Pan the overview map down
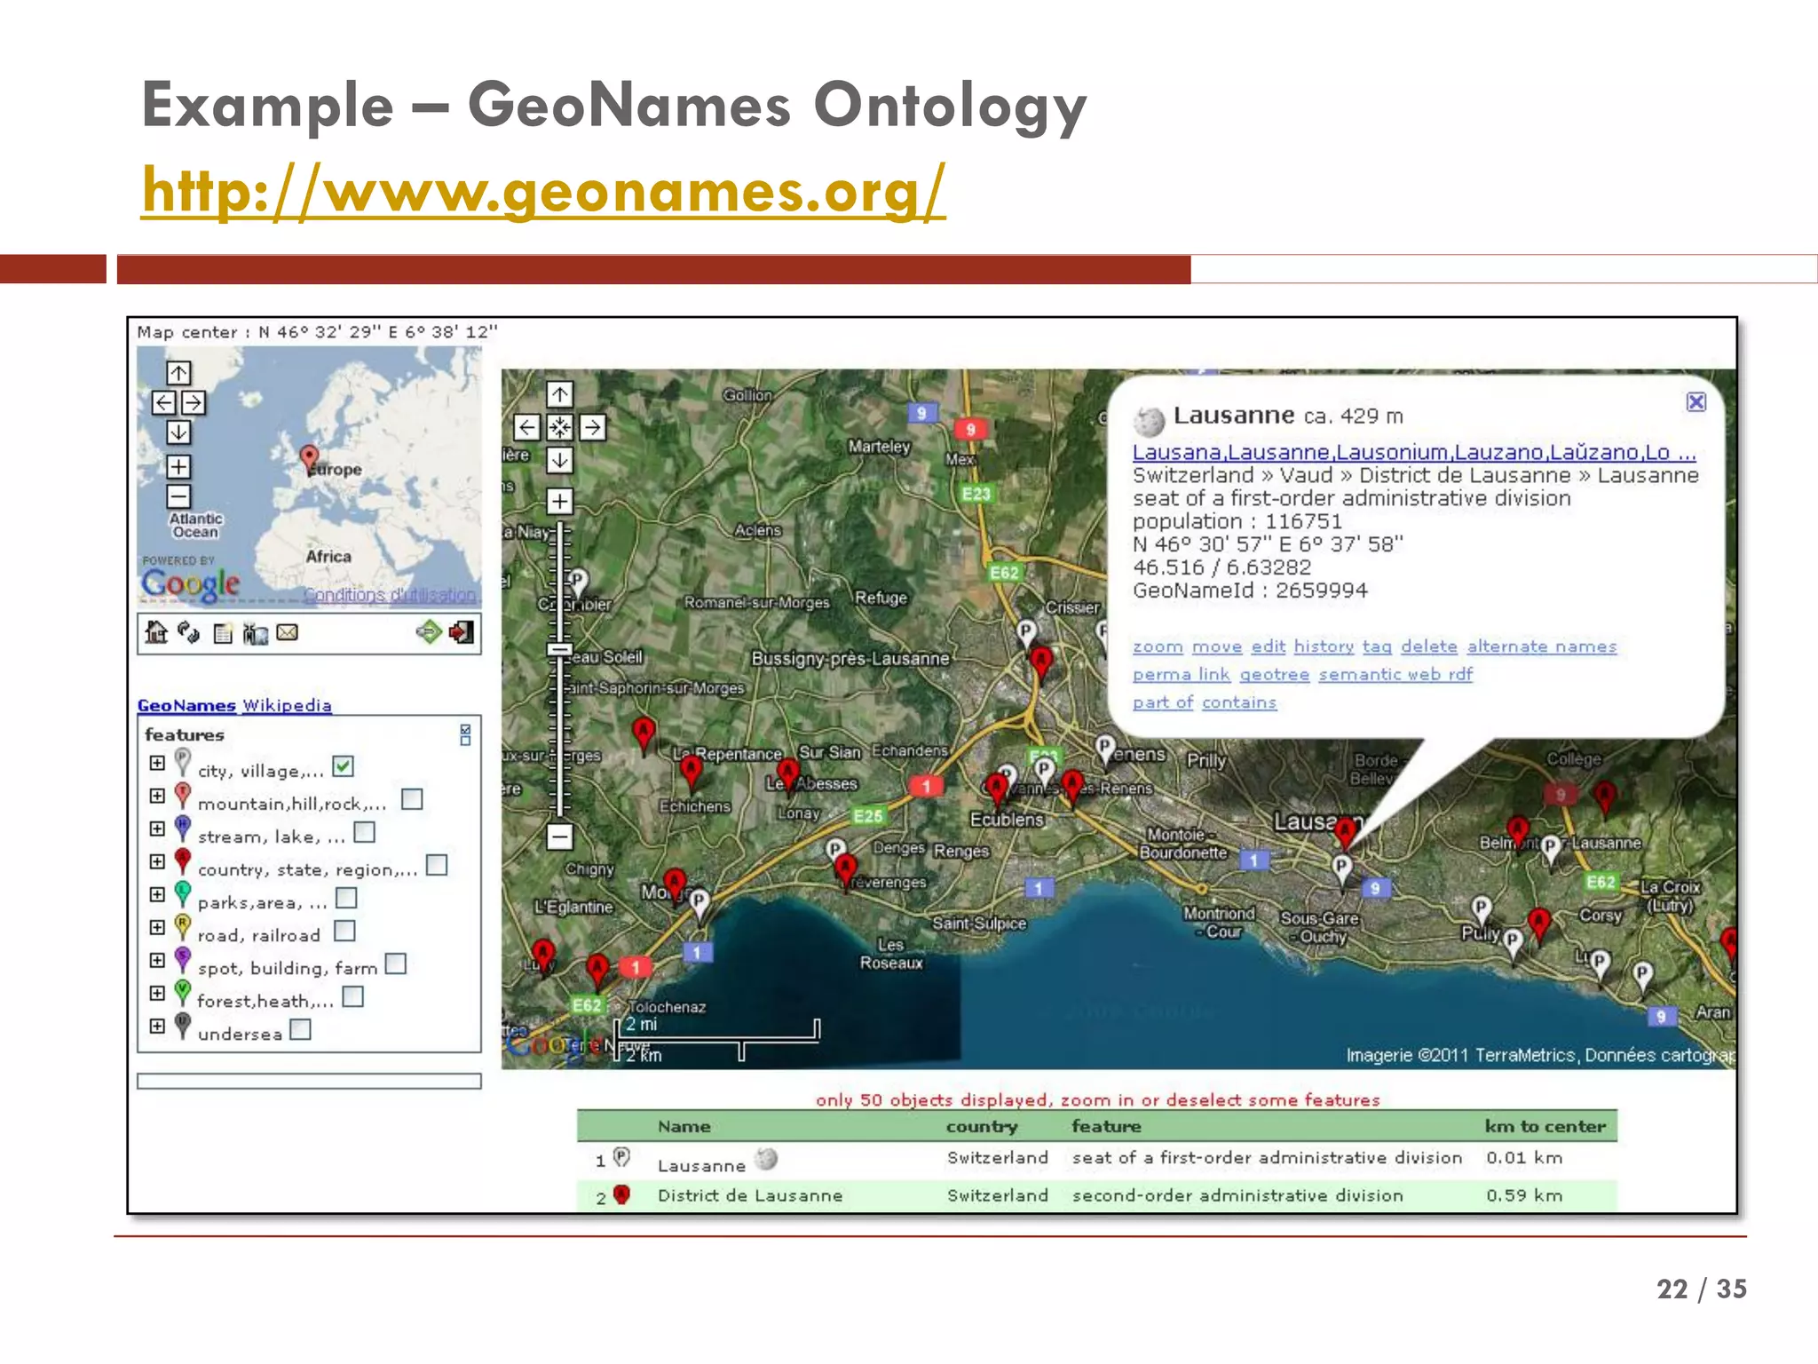The width and height of the screenshot is (1818, 1364). pyautogui.click(x=178, y=432)
